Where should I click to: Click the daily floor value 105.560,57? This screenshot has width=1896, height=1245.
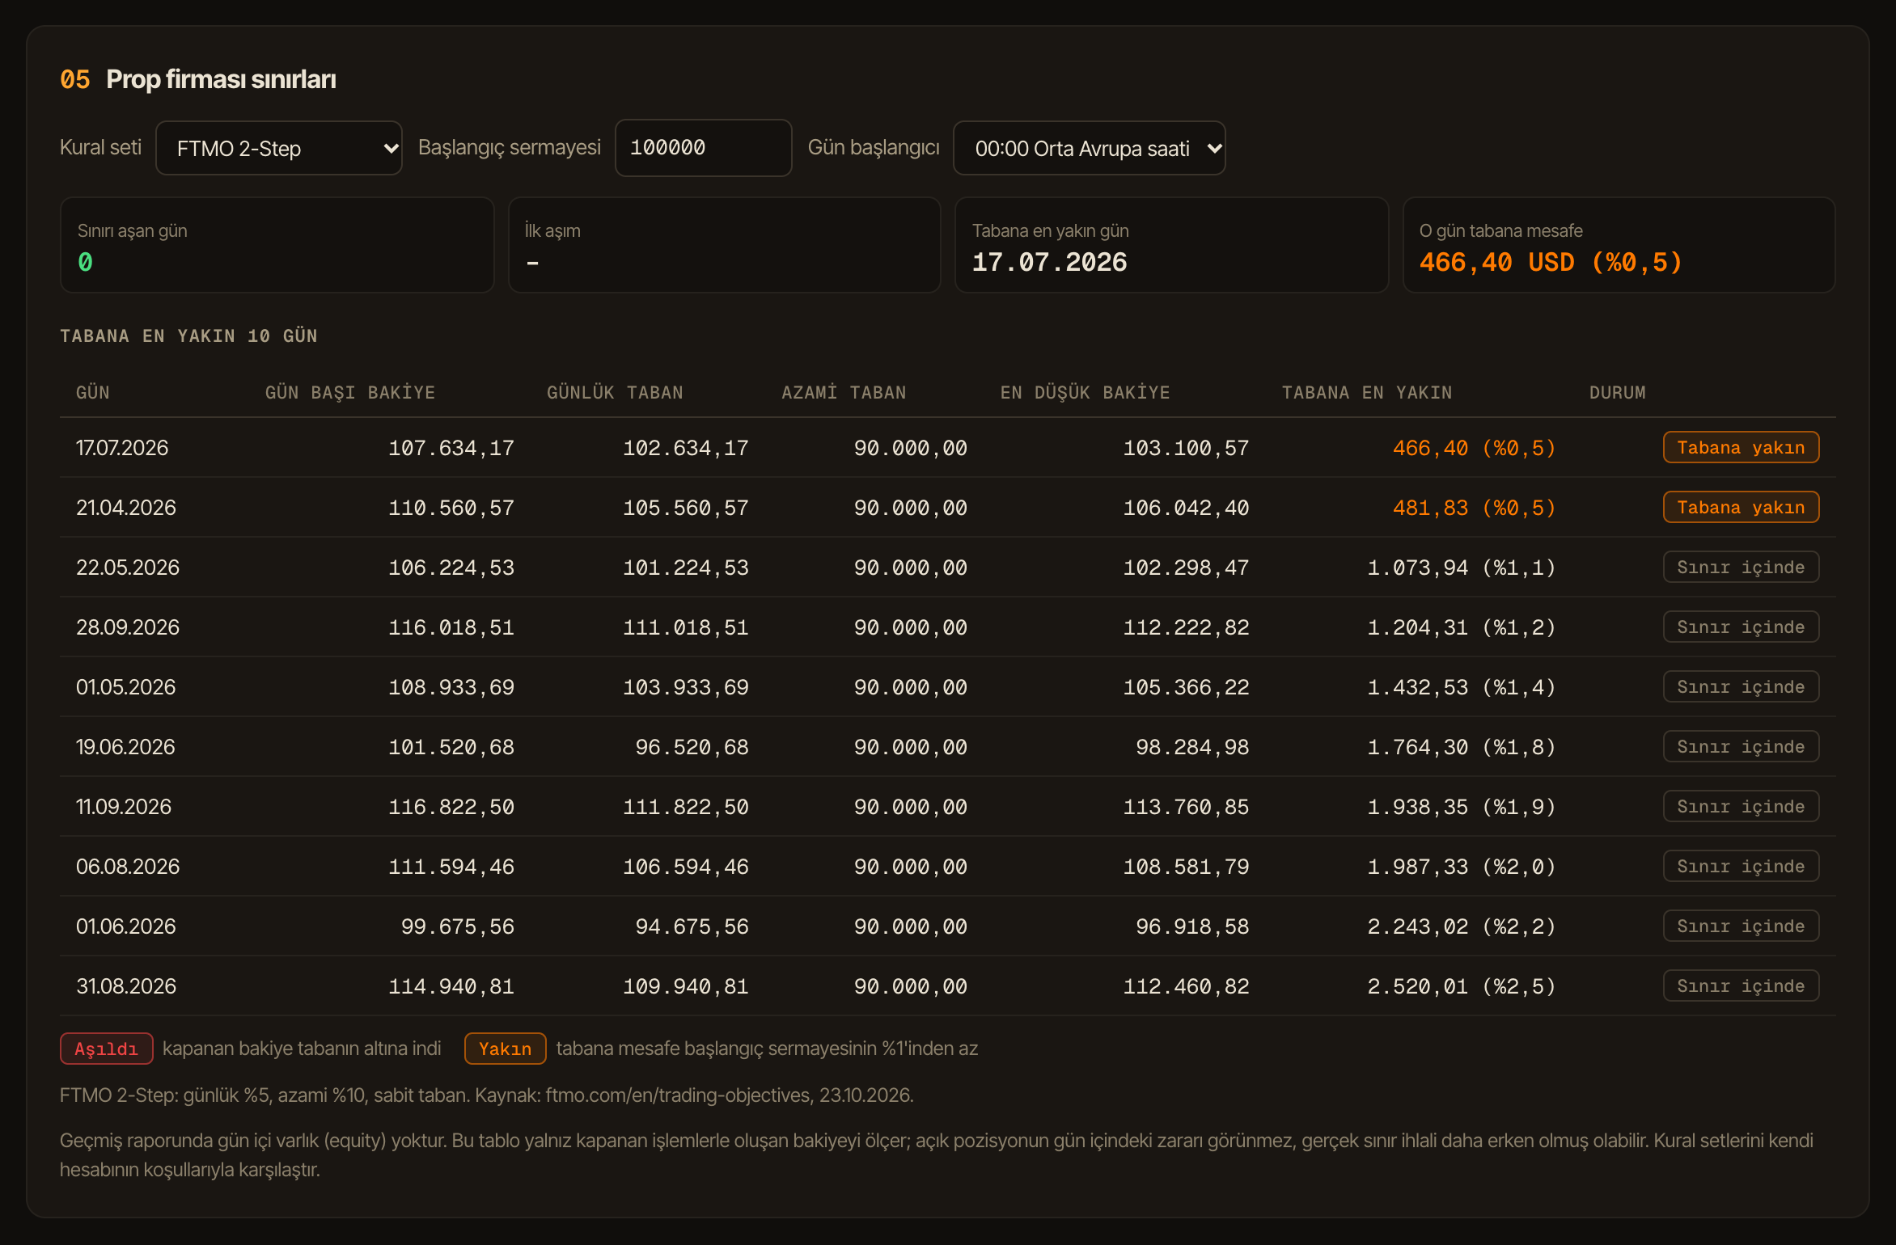point(686,508)
